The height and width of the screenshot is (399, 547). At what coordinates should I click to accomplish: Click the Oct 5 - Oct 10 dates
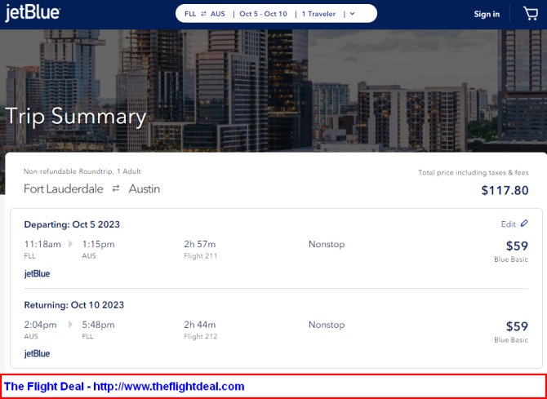264,14
